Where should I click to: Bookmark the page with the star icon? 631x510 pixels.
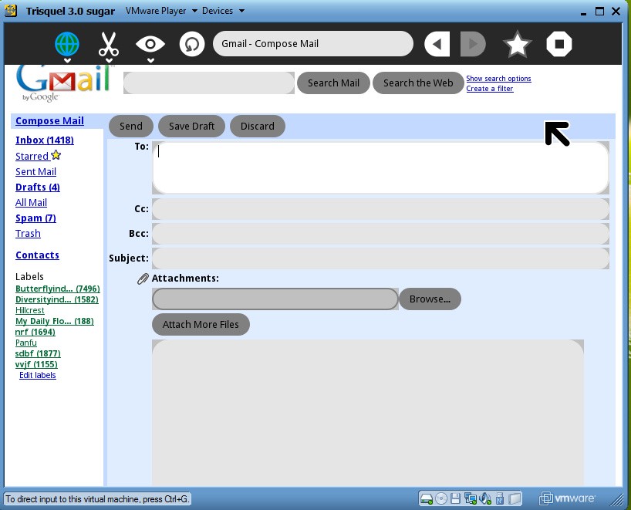tap(517, 44)
